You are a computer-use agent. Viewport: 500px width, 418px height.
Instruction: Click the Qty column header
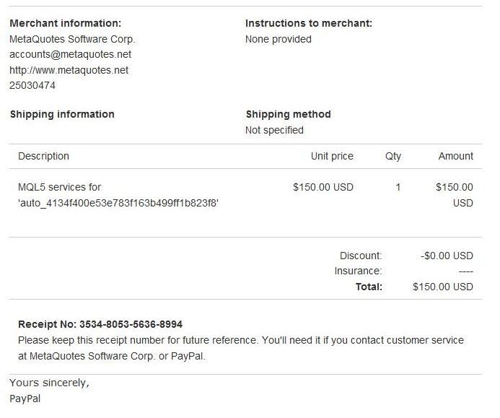393,156
